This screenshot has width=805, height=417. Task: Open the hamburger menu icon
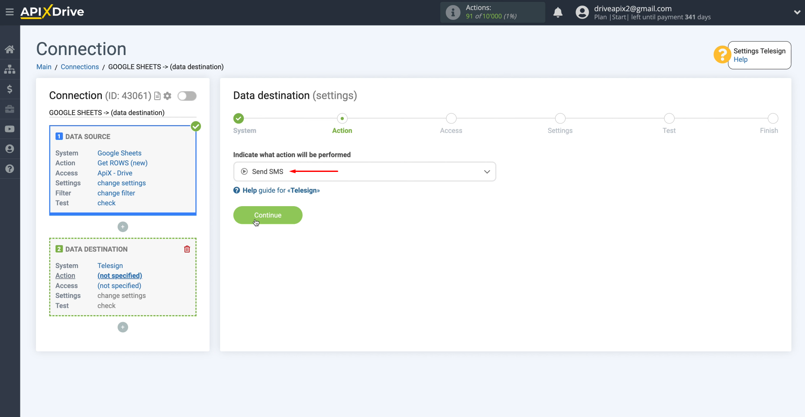tap(10, 12)
